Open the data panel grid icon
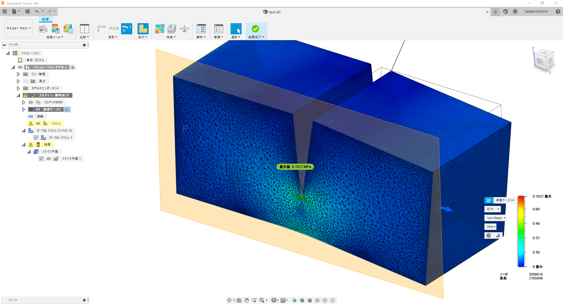Screen dimensions: 563x305 coord(5,11)
